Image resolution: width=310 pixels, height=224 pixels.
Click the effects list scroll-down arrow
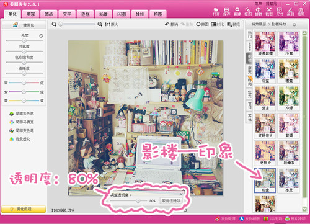pos(304,208)
